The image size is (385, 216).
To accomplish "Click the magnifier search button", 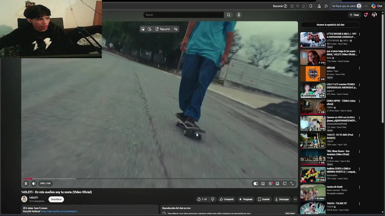I will [229, 15].
